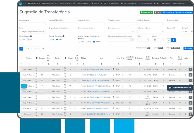Click the Exportar CSV button
194x133 pixels.
tap(146, 12)
